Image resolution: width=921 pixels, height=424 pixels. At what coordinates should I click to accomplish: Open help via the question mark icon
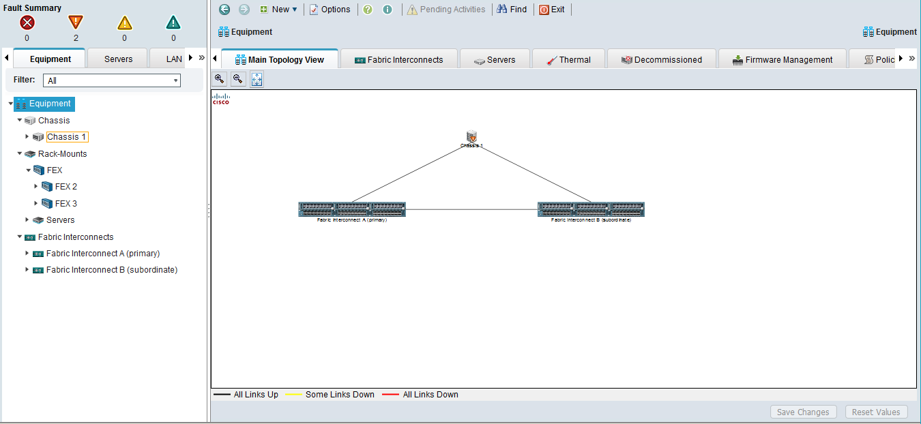[368, 10]
